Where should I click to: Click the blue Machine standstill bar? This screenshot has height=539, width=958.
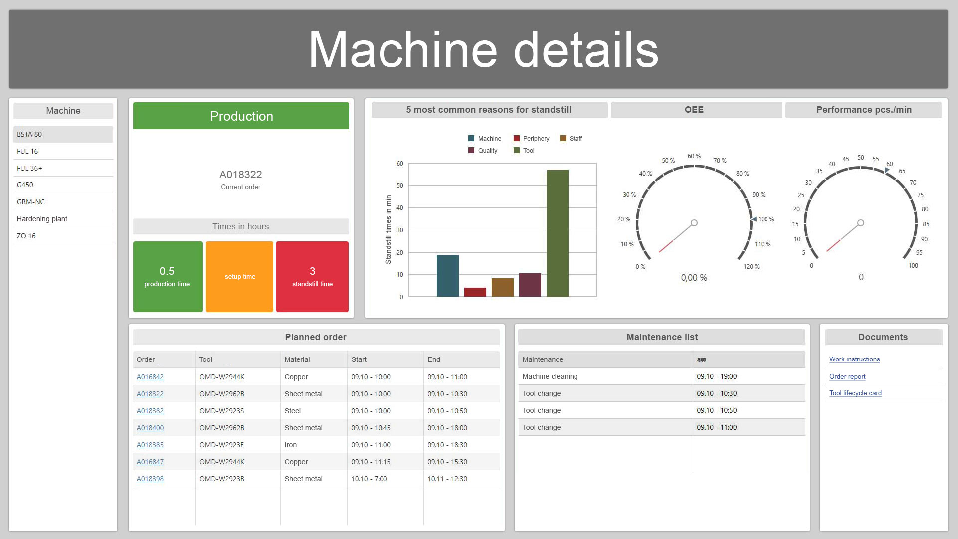click(x=447, y=276)
